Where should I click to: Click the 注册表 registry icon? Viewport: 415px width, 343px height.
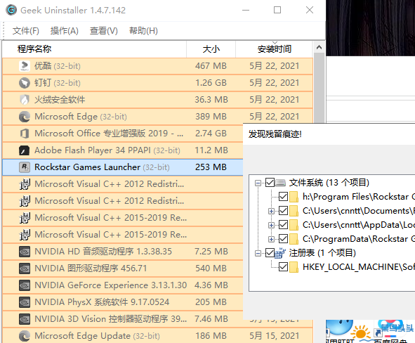click(x=280, y=253)
